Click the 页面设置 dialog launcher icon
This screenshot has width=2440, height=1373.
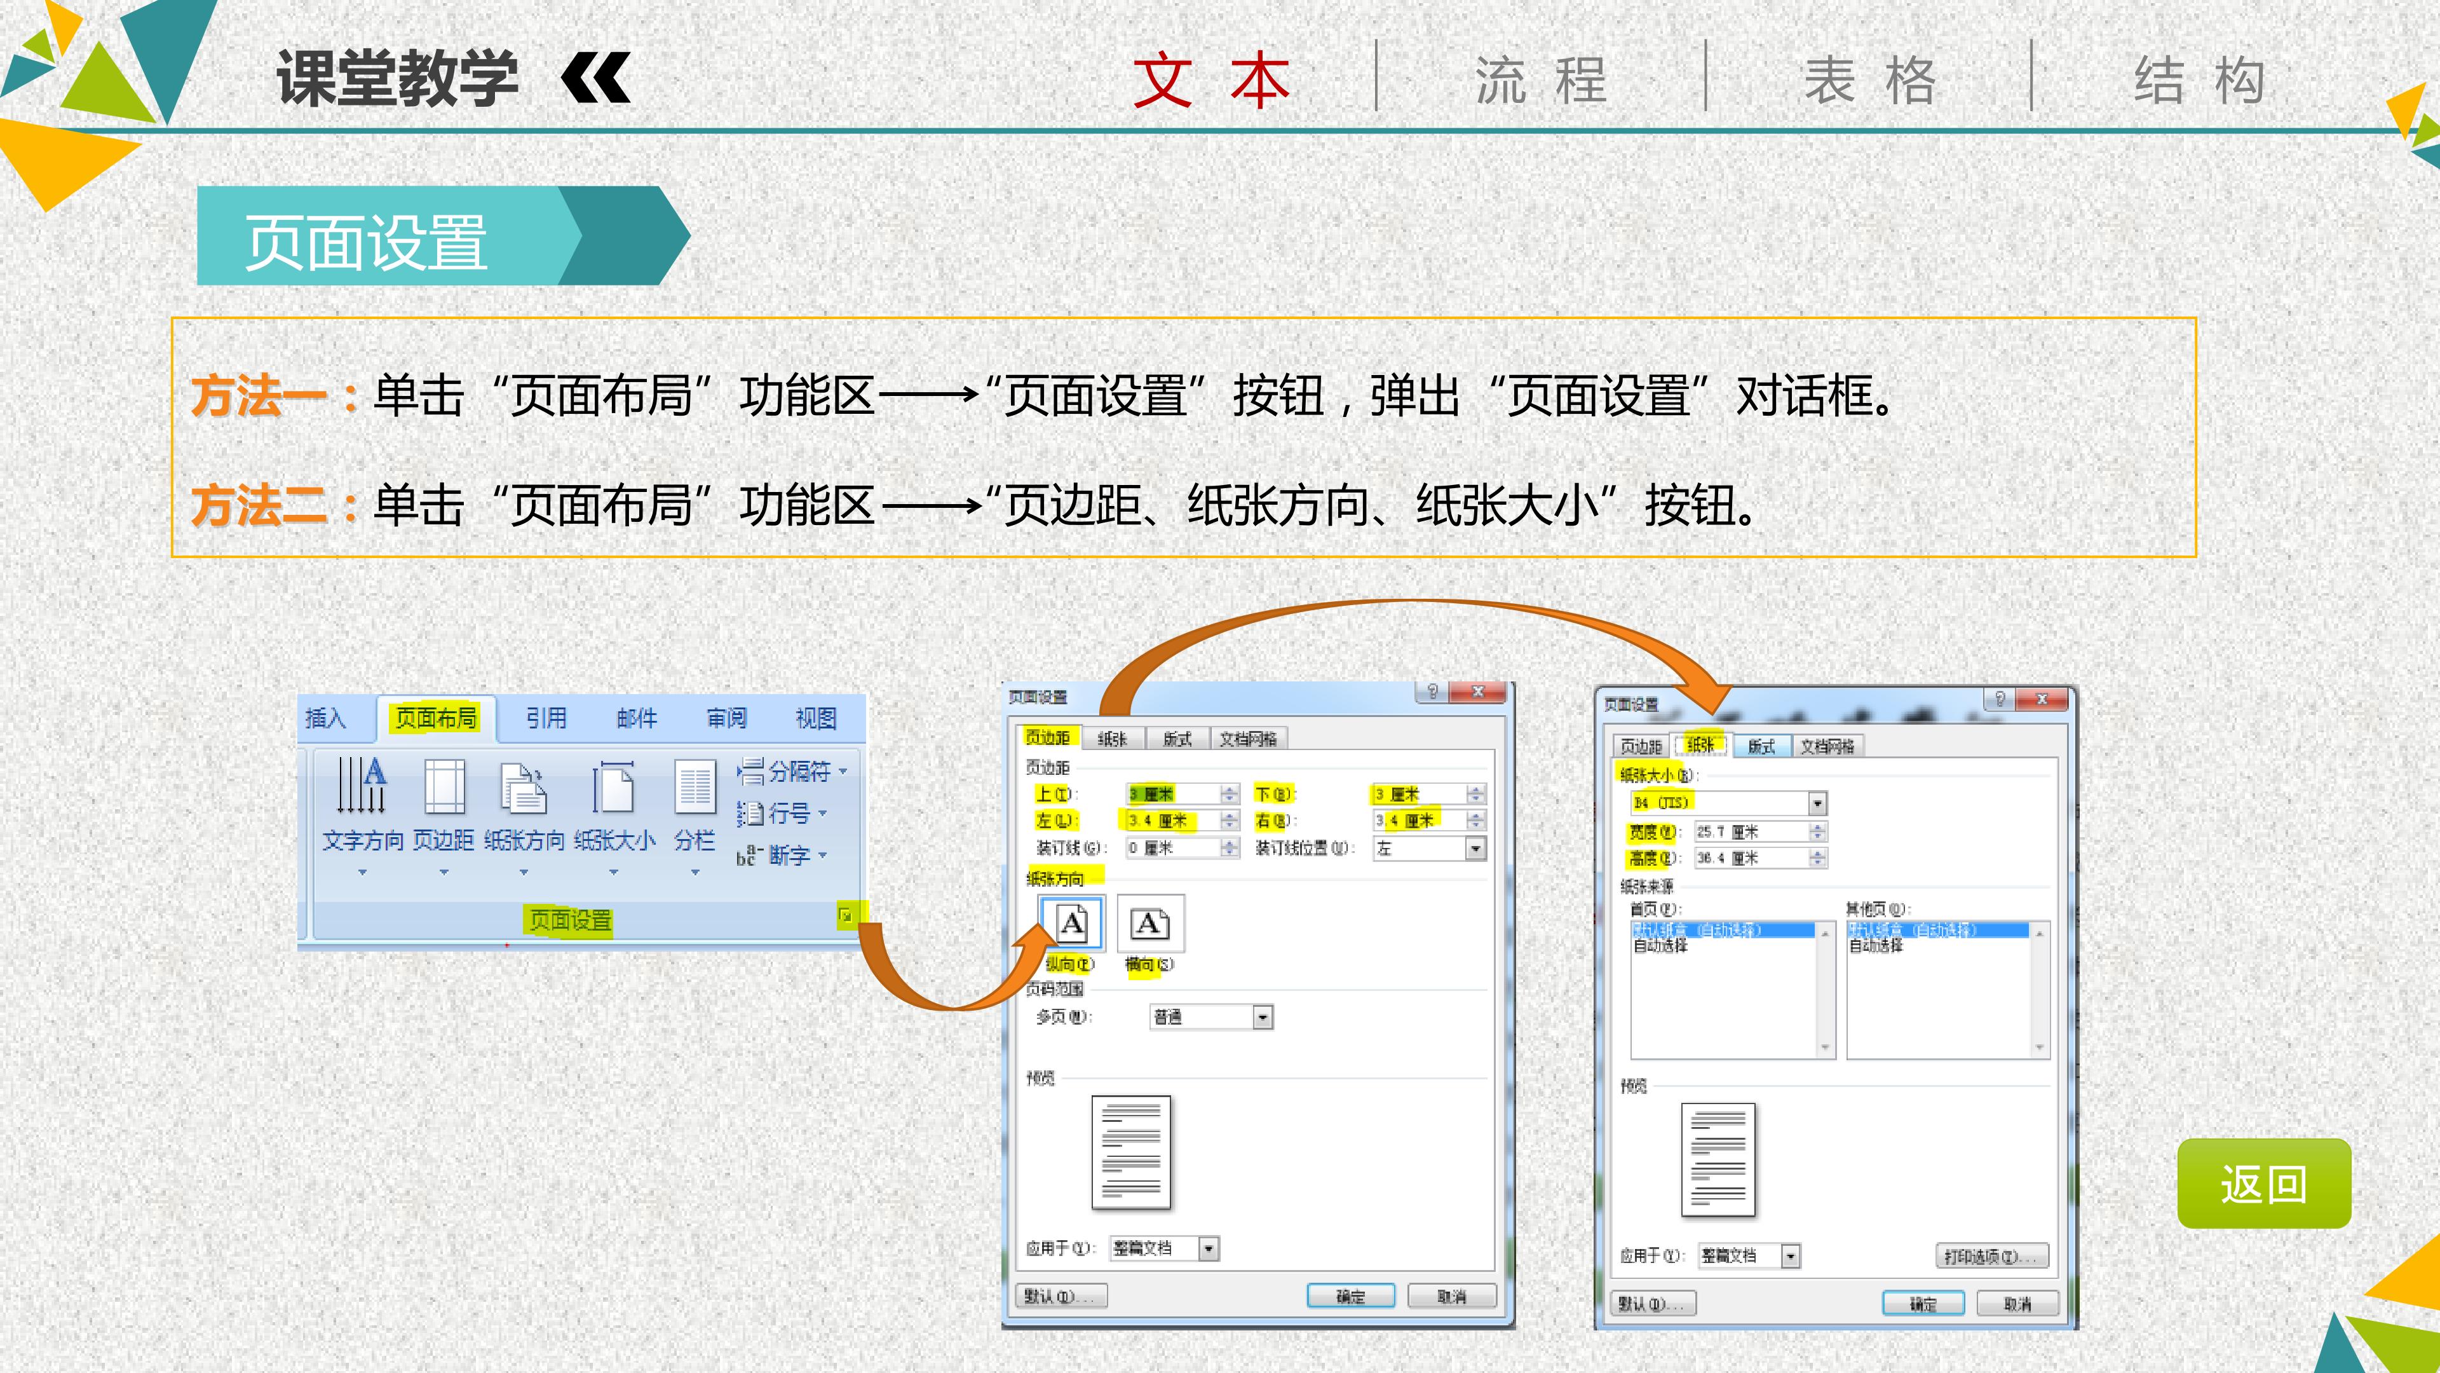845,915
